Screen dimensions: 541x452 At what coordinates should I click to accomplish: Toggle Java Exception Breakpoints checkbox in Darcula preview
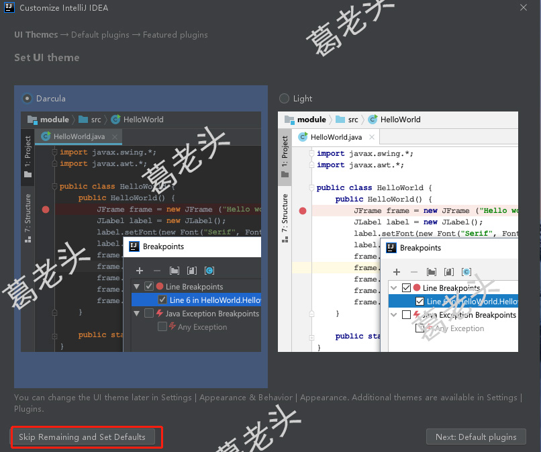tap(149, 313)
